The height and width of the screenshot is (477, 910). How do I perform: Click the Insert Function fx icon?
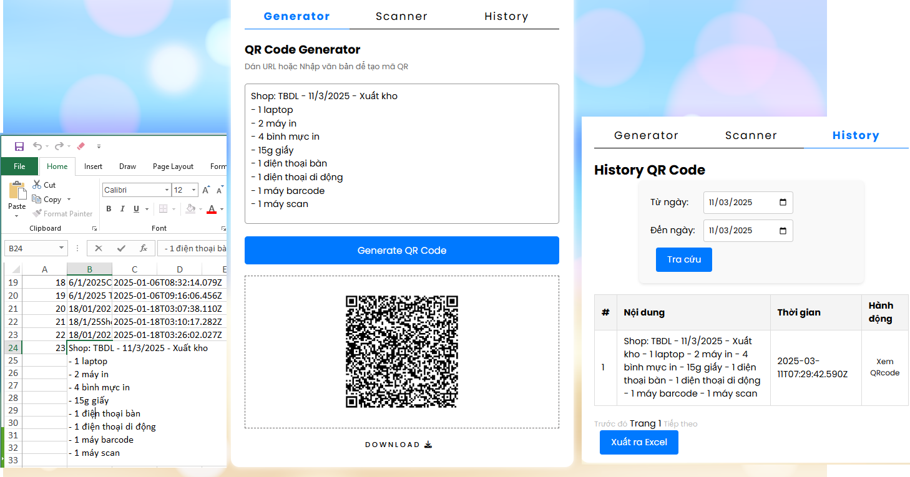tap(143, 248)
